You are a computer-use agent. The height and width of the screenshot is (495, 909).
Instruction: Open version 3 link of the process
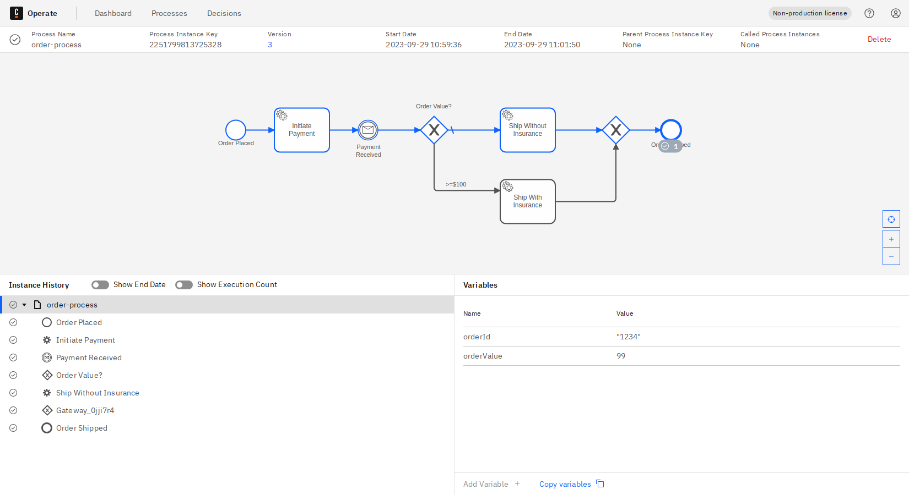coord(270,45)
